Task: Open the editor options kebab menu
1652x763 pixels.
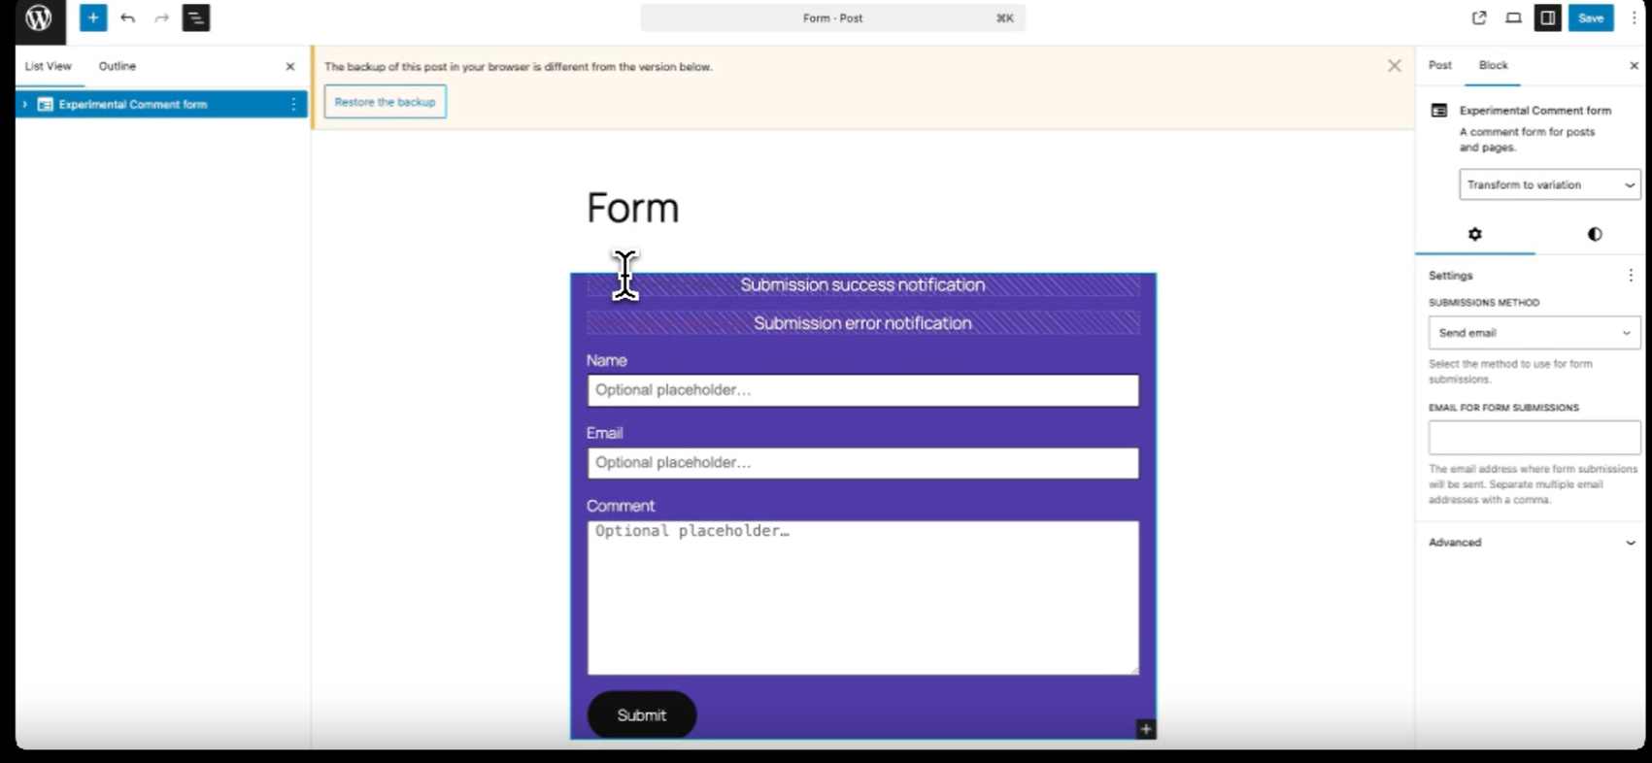Action: [1634, 17]
